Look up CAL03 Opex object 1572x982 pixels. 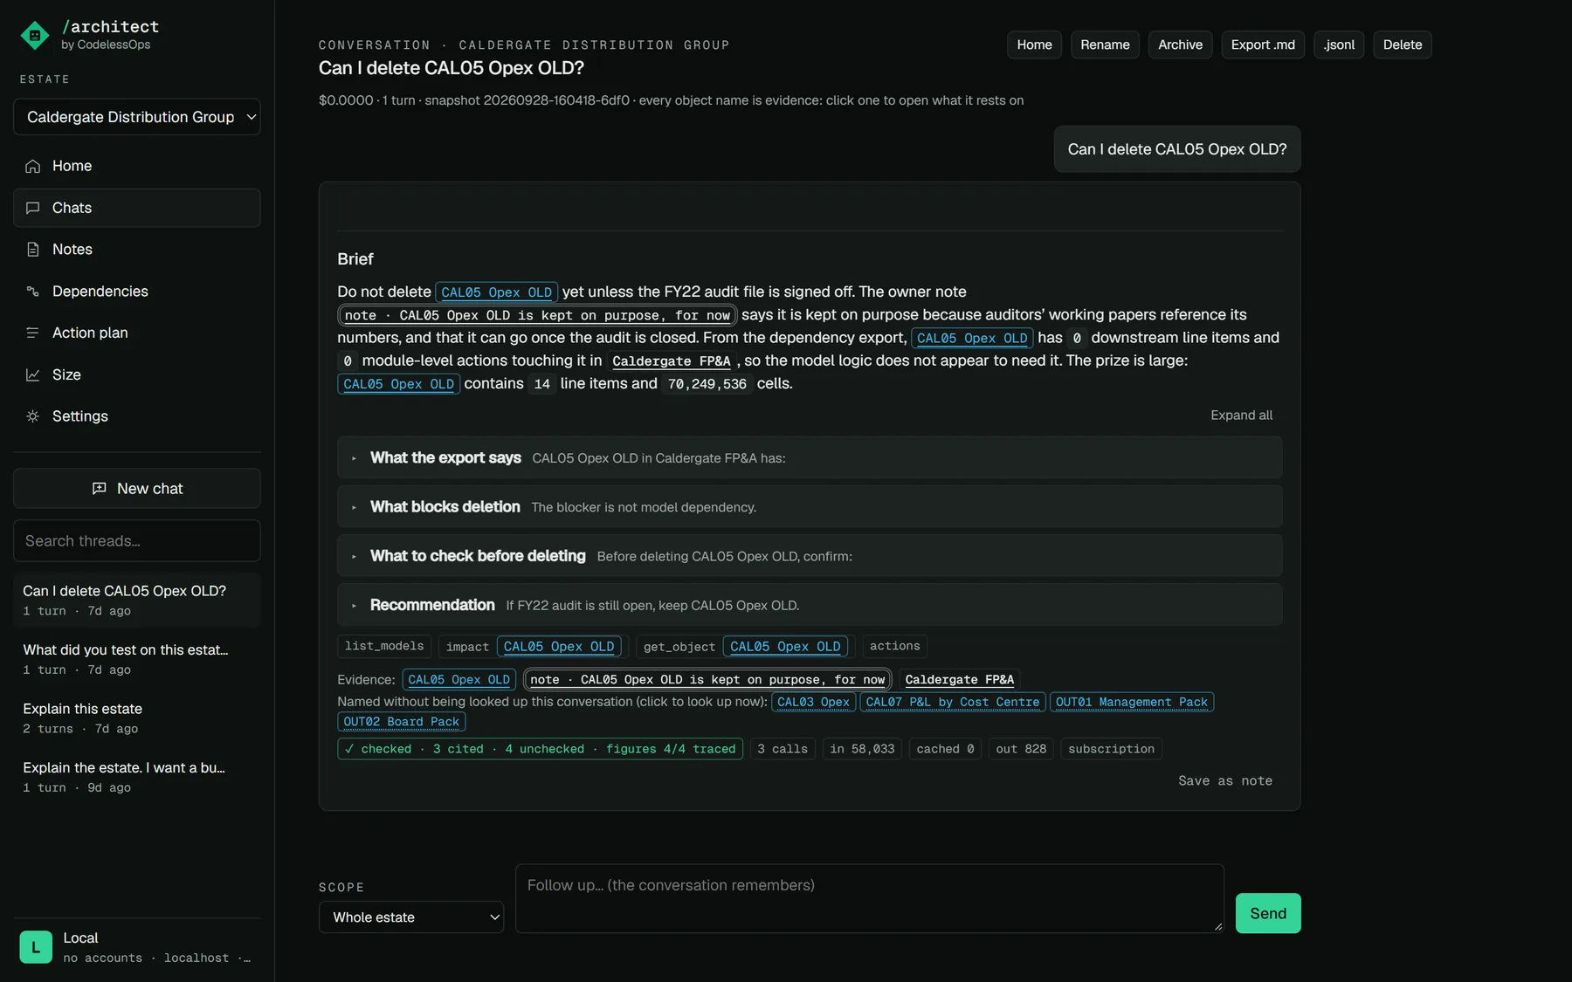[x=813, y=702]
